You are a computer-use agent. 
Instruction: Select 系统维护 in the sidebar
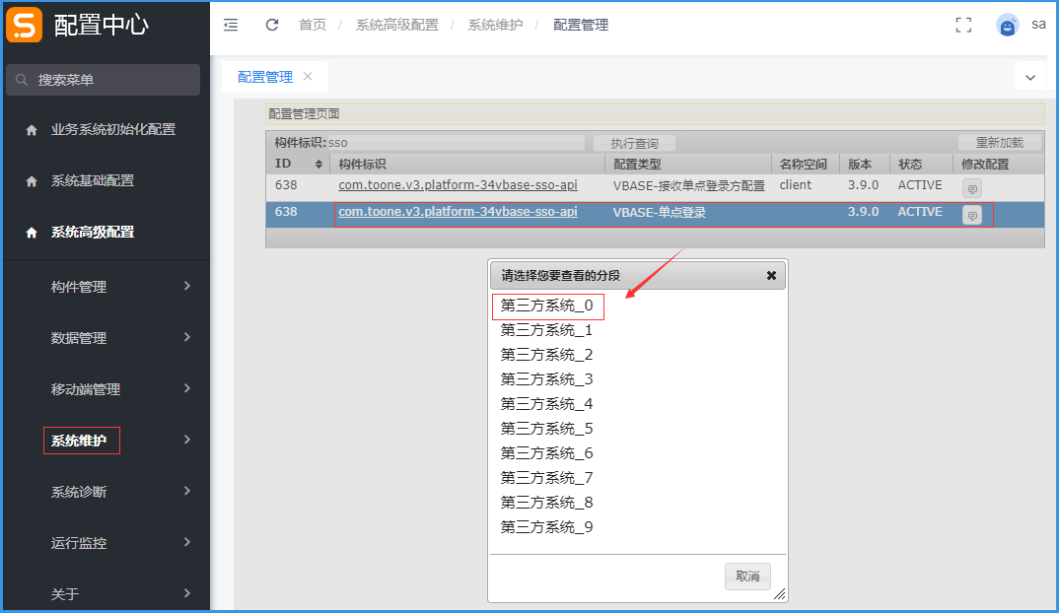click(80, 441)
